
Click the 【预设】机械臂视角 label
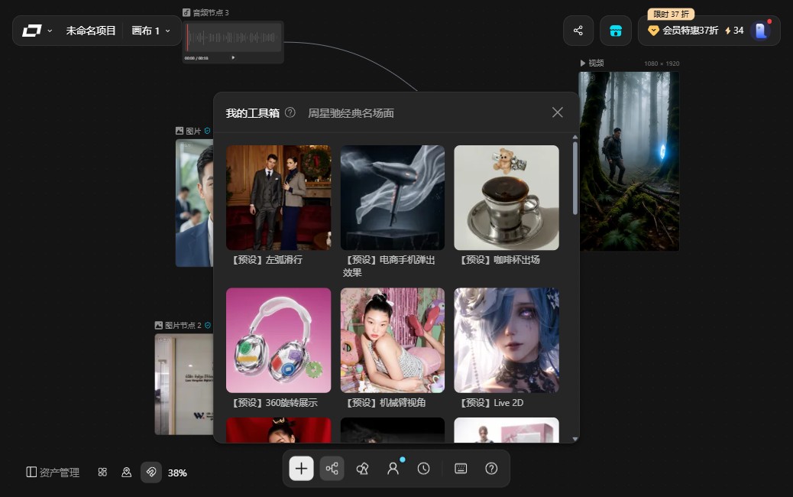385,403
